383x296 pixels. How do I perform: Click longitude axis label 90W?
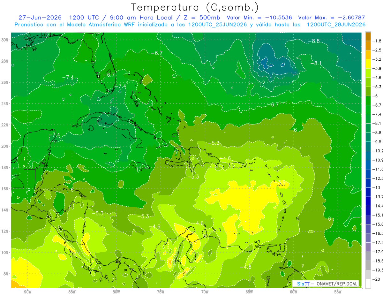coord(27,292)
